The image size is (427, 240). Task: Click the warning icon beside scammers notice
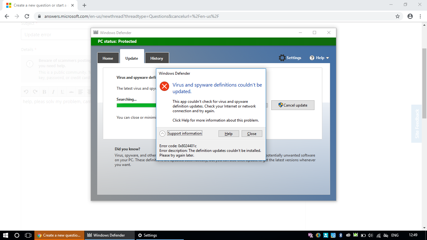coord(30,64)
